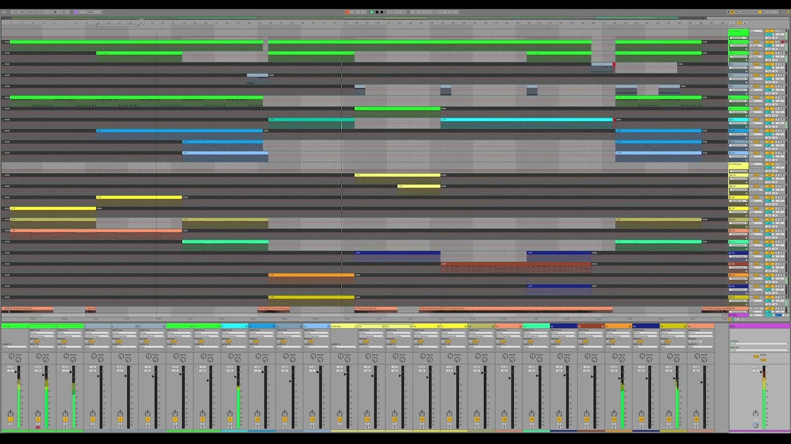Click the master track volume fader
The image size is (791, 444).
[761, 372]
